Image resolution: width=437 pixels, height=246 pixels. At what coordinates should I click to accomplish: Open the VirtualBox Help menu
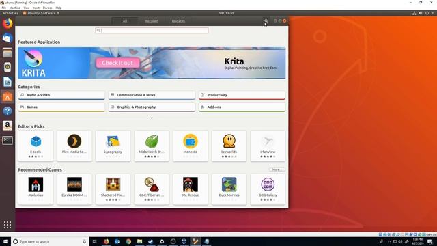pos(59,8)
